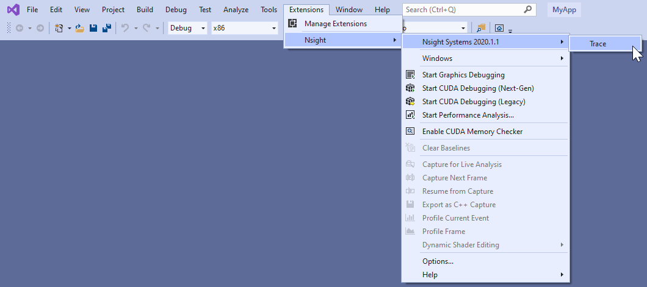Viewport: 647px width, 287px height.
Task: Select Nsight Systems 2020.1.1 entry
Action: pos(486,42)
